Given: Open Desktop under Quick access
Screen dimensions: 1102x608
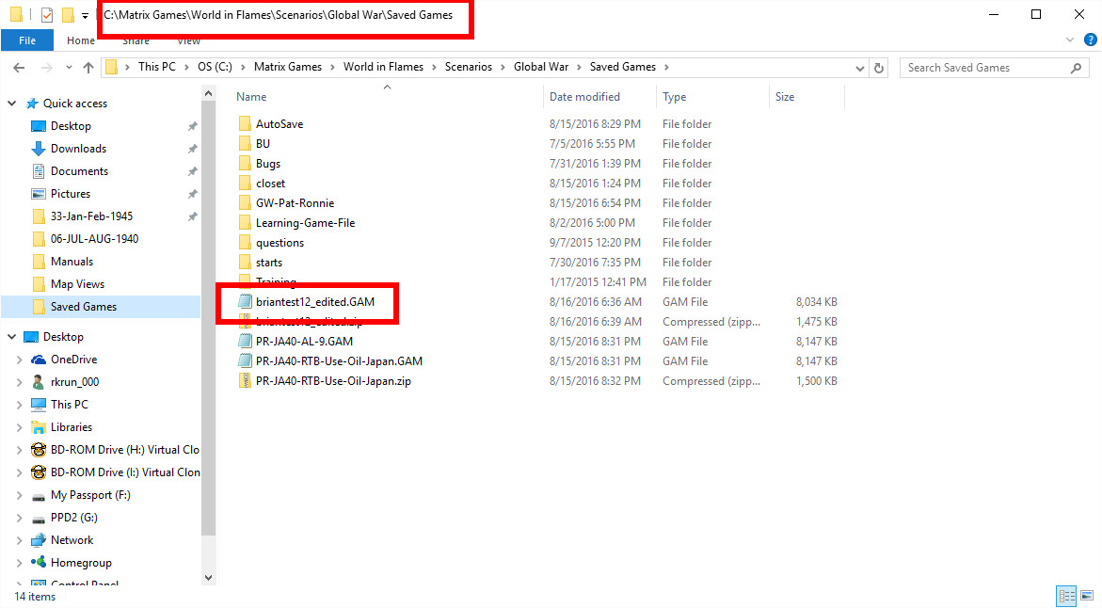Looking at the screenshot, I should 71,126.
